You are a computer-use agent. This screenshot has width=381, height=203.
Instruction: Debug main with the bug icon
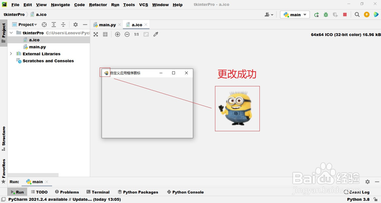coord(326,15)
